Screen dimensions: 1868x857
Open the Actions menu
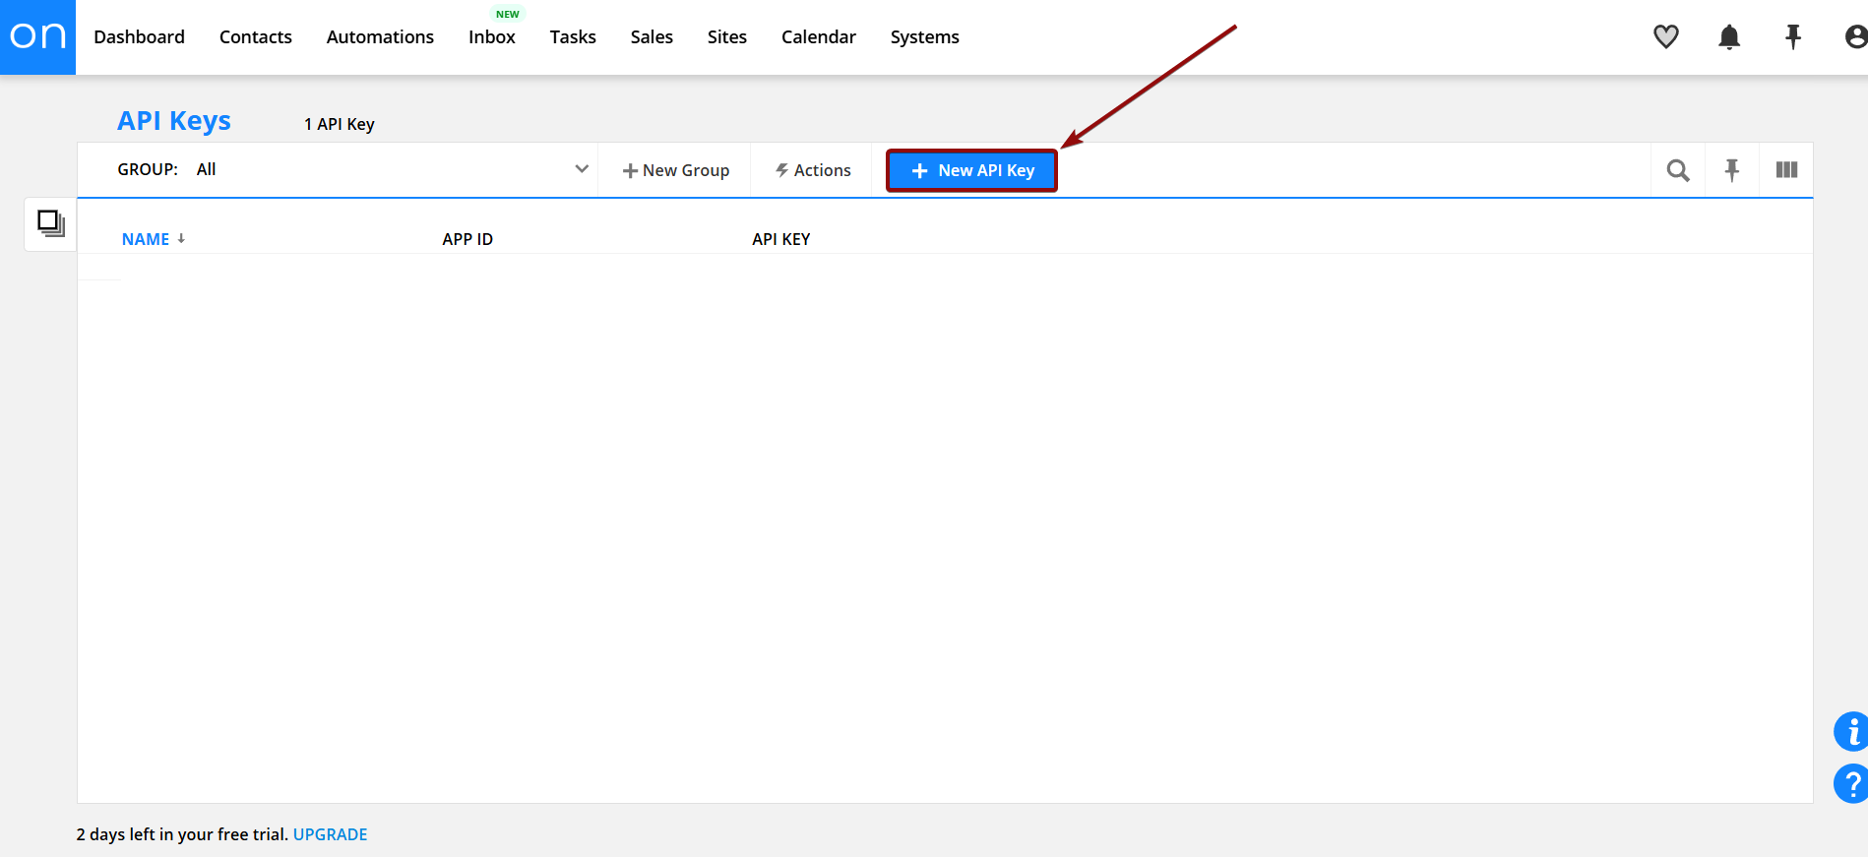(812, 170)
